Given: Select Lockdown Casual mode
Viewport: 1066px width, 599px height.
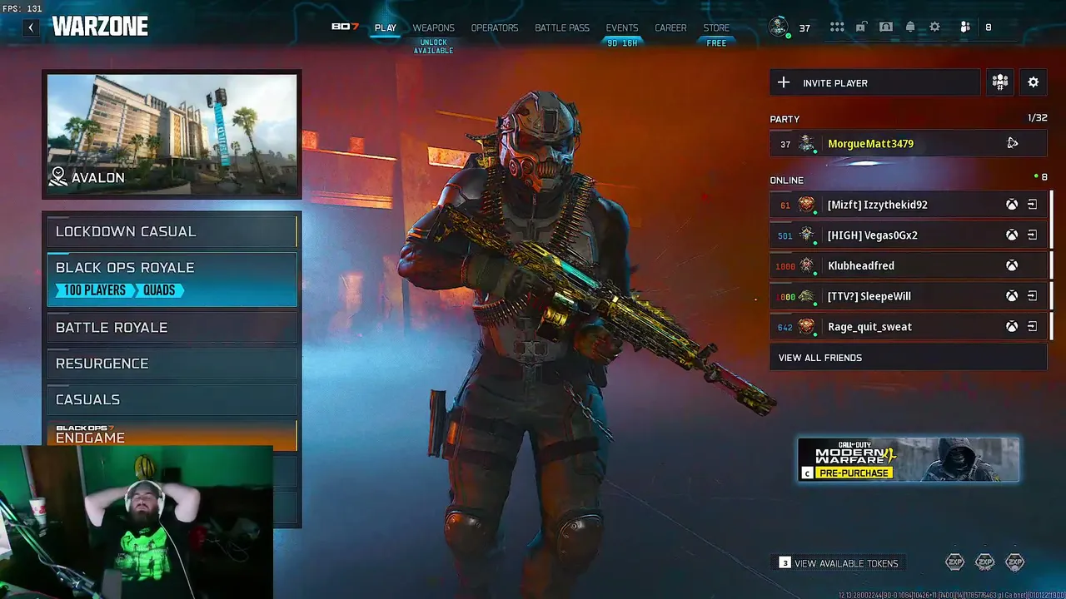Looking at the screenshot, I should (172, 231).
